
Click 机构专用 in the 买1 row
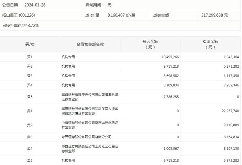click(x=68, y=57)
